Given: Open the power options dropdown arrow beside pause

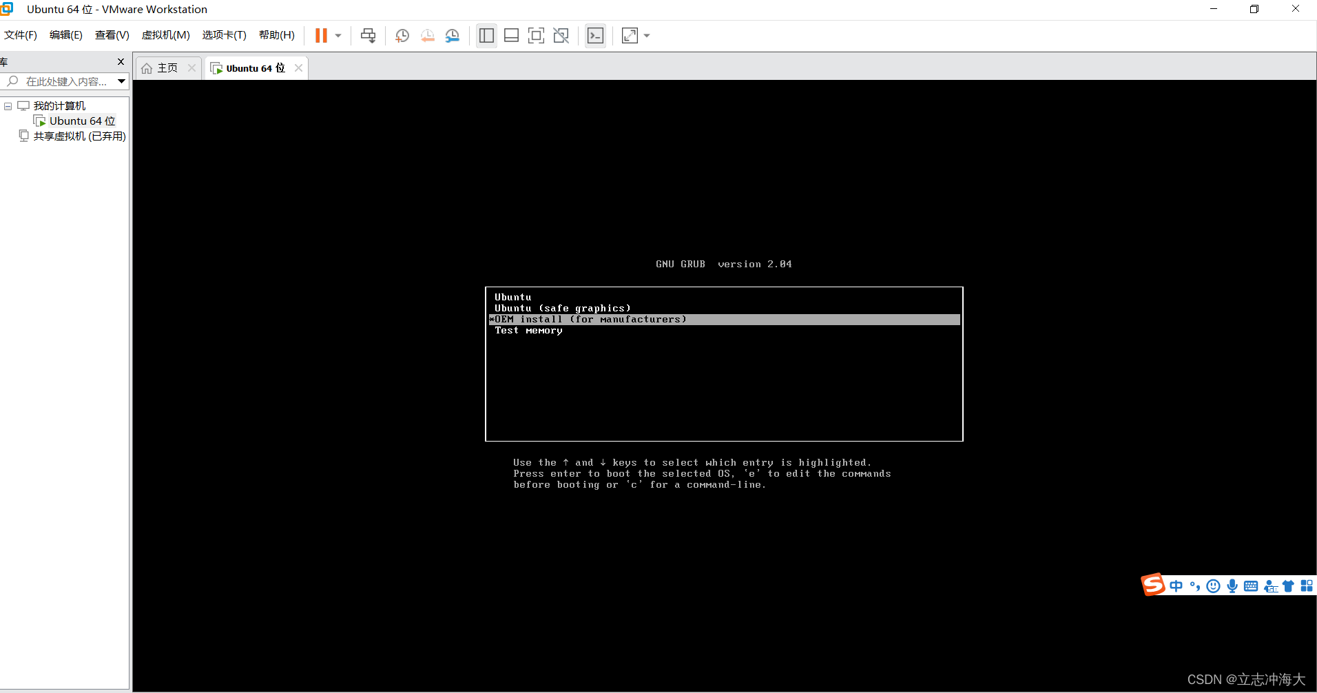Looking at the screenshot, I should (338, 36).
